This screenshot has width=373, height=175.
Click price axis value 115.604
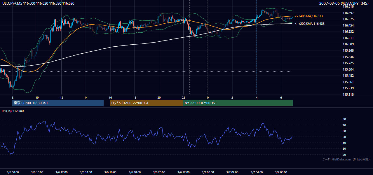[348, 69]
